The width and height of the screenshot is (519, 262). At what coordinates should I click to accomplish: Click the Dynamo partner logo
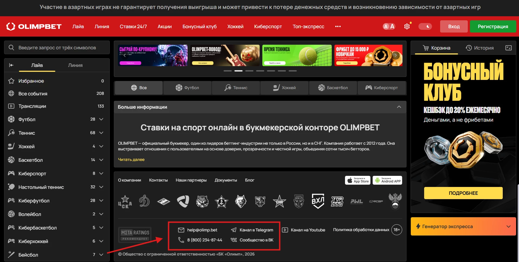[x=144, y=201]
